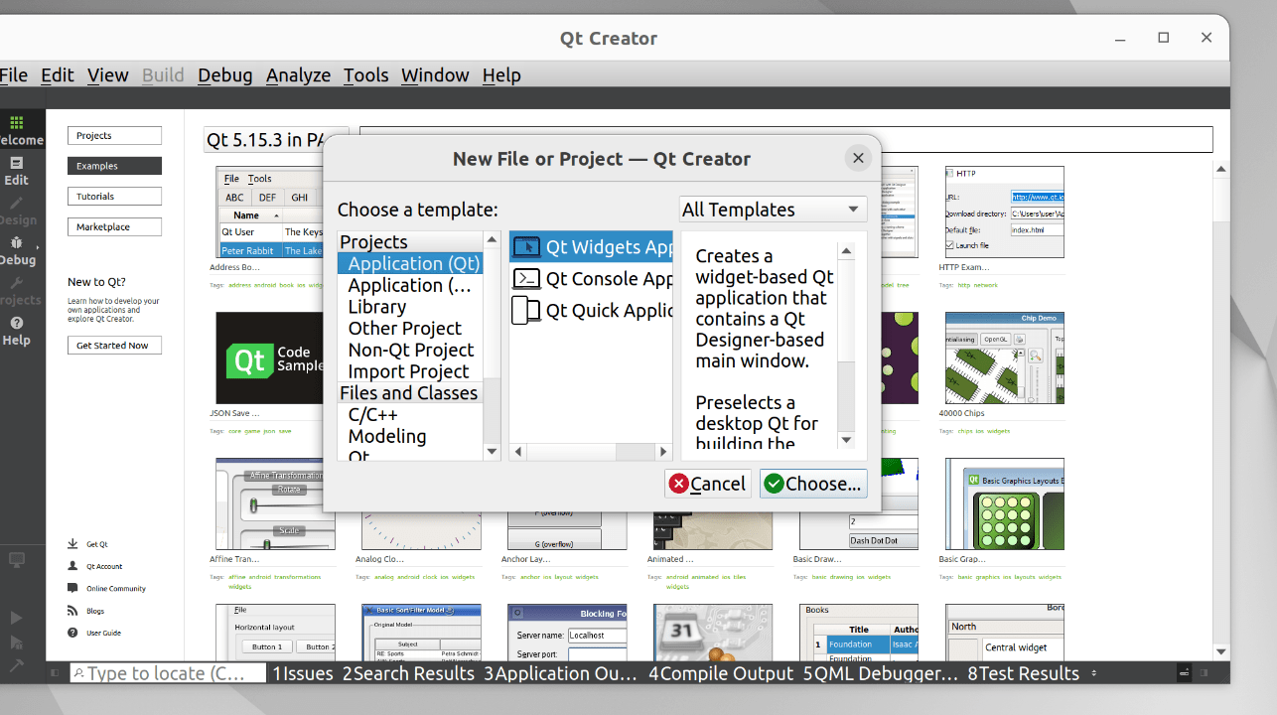Click the Choose... button
The height and width of the screenshot is (715, 1277).
coord(813,484)
